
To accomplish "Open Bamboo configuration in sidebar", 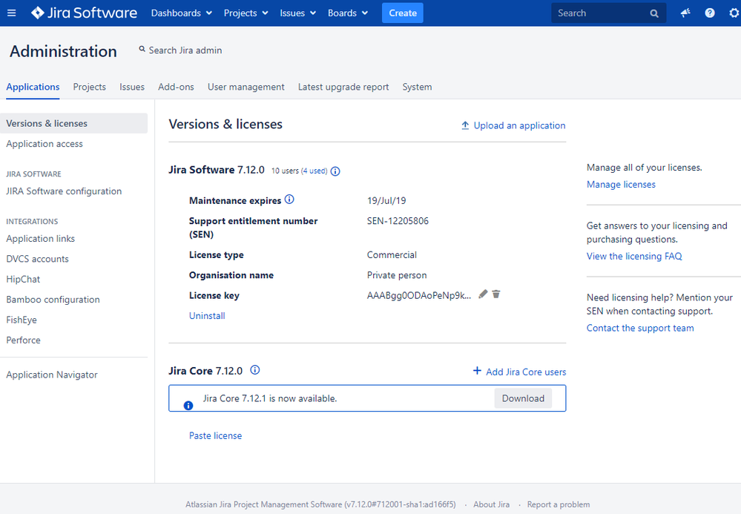I will click(x=53, y=300).
